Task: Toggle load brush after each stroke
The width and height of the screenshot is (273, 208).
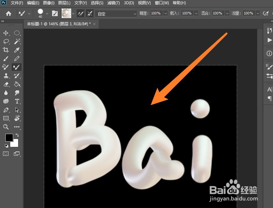Action: click(x=80, y=13)
